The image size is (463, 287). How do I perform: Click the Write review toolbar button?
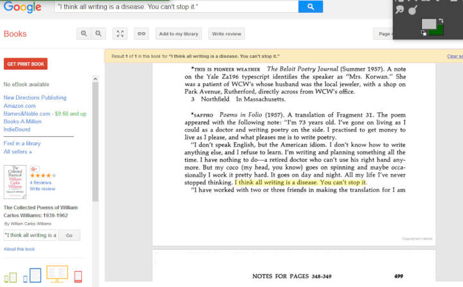tap(226, 33)
